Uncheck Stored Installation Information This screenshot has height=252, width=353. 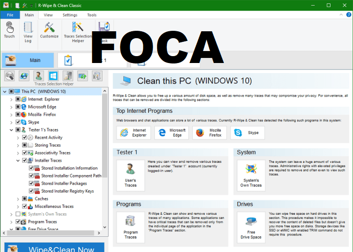pyautogui.click(x=31, y=168)
